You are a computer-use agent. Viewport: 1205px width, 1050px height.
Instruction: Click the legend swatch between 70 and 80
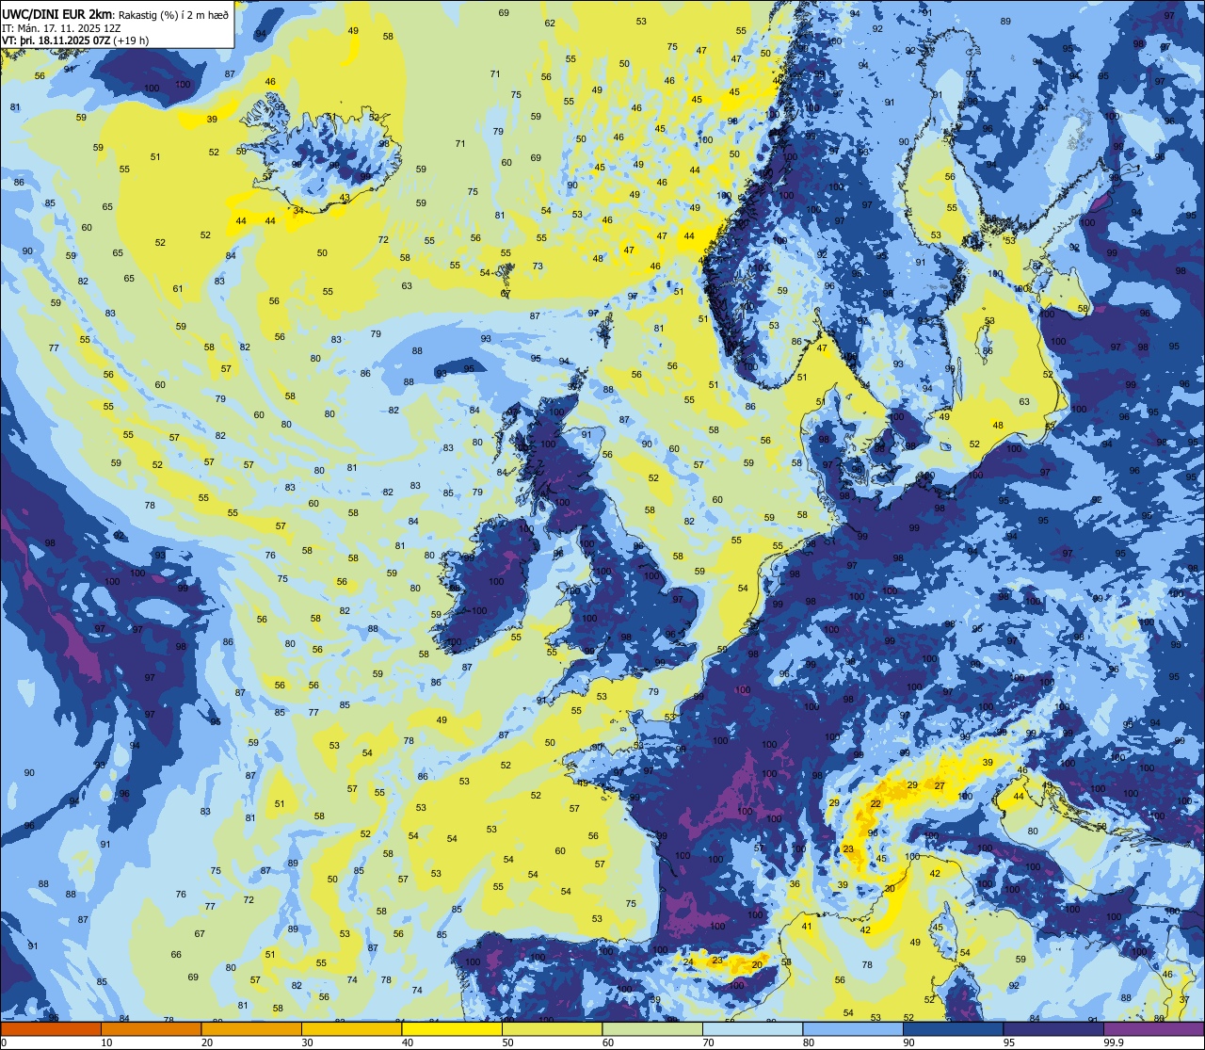pos(752,1028)
